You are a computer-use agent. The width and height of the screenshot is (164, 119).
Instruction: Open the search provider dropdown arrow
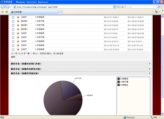click(x=162, y=7)
